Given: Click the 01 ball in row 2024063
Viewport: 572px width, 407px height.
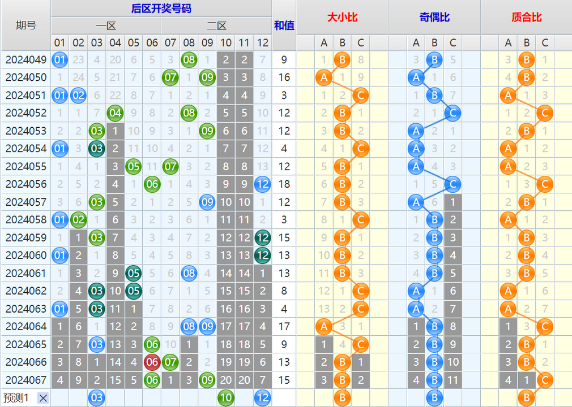Looking at the screenshot, I should (x=60, y=309).
